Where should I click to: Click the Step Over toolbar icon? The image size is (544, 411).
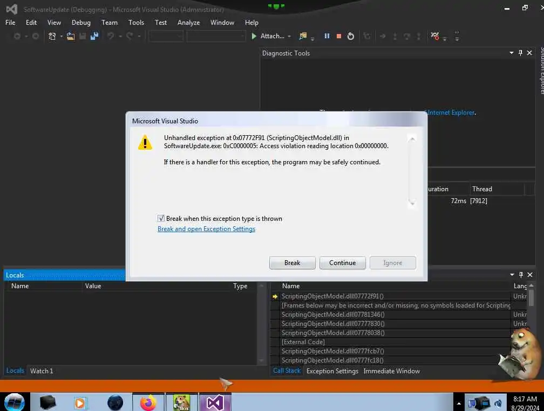pos(407,36)
